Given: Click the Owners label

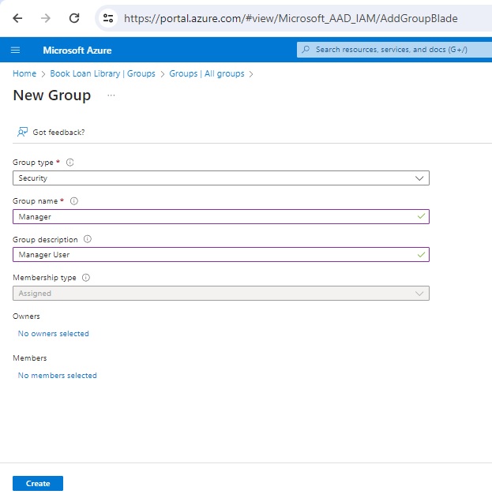Looking at the screenshot, I should click(26, 316).
